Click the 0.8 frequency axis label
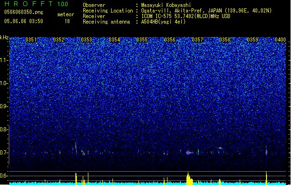The image size is (291, 185). click(x=4, y=129)
